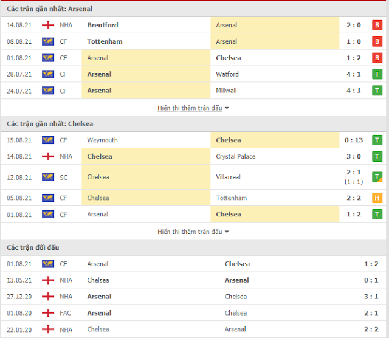This screenshot has width=389, height=338.
Task: Click England flag beside the FAC match
Action: coord(48,313)
